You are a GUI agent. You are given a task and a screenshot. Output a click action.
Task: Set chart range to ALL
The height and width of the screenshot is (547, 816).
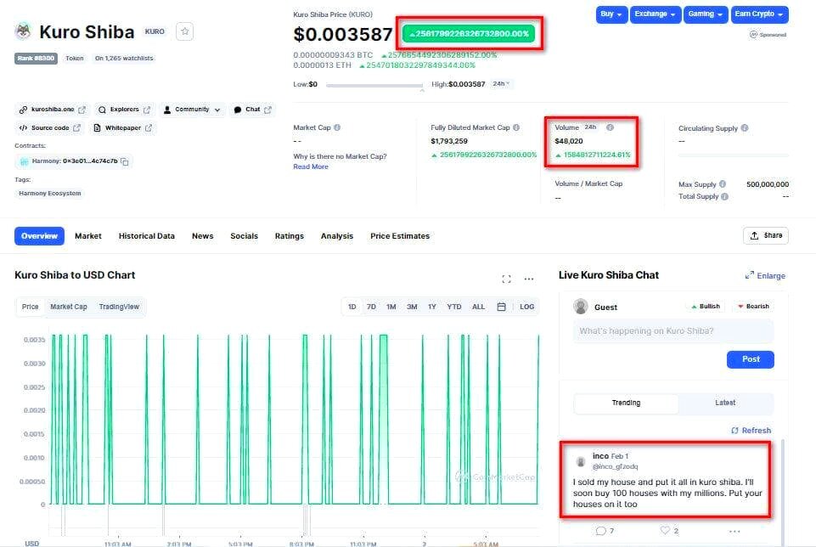click(478, 307)
